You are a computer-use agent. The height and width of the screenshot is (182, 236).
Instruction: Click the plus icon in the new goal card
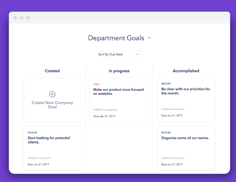[52, 94]
